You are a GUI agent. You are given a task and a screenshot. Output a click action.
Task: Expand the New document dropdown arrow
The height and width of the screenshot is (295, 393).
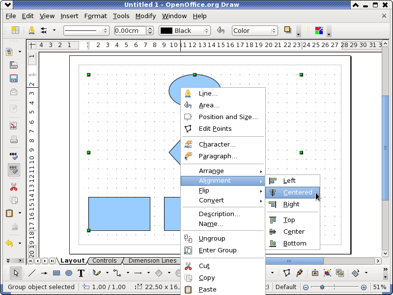(20, 52)
